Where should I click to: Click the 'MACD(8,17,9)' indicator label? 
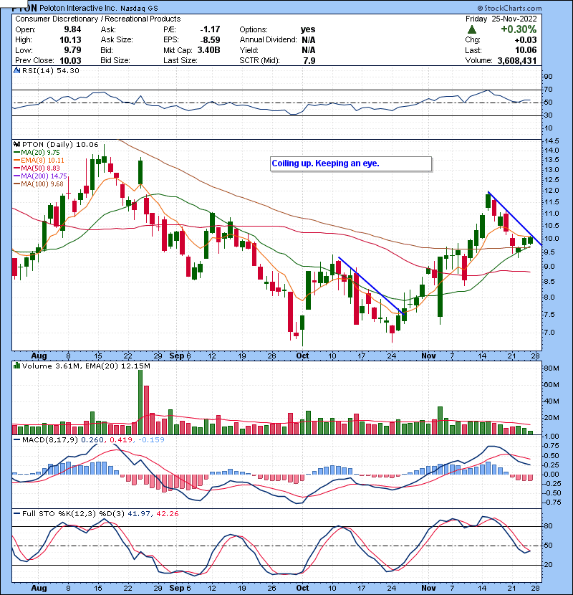pyautogui.click(x=50, y=440)
